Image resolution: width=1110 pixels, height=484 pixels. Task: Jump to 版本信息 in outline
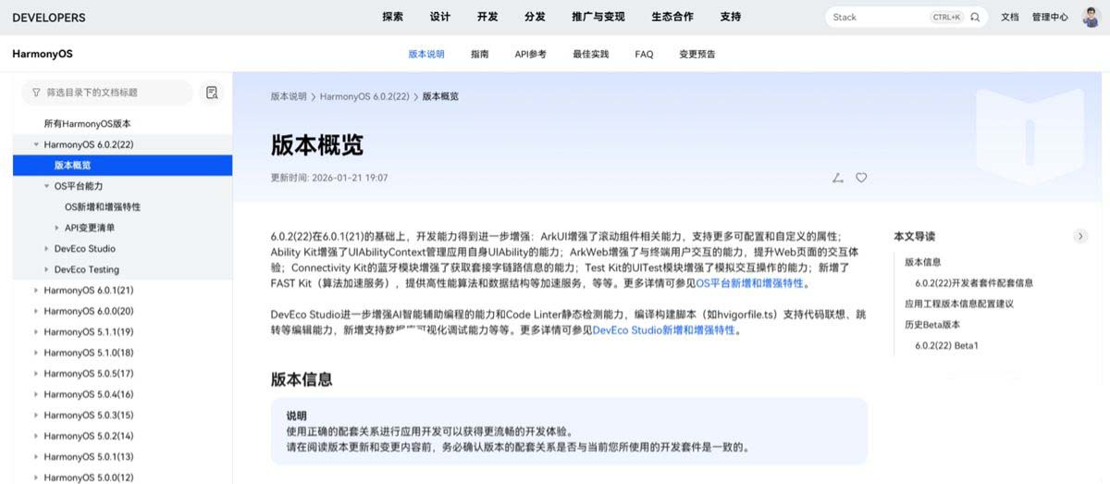pos(923,262)
